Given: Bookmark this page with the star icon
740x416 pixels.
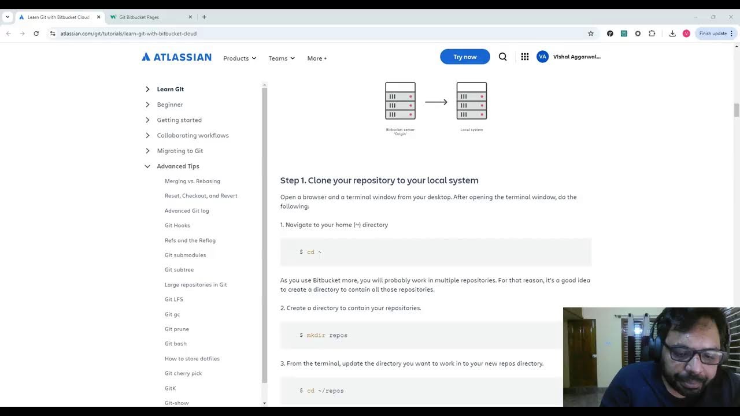Looking at the screenshot, I should pos(591,34).
